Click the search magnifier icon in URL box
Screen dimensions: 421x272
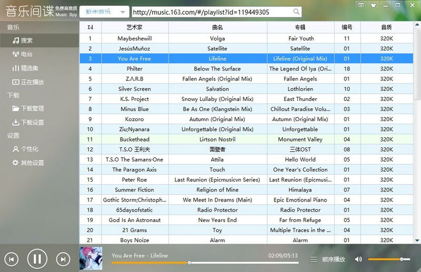297,12
